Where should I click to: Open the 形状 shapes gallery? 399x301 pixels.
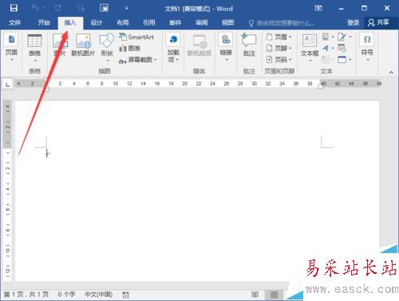coord(107,47)
